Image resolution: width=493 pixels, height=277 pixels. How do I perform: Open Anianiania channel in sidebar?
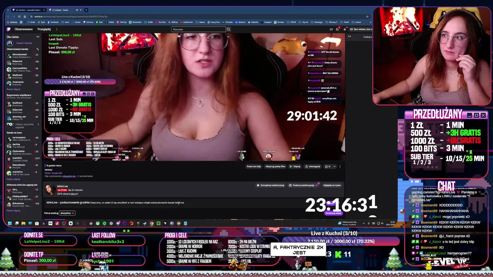tap(22, 83)
